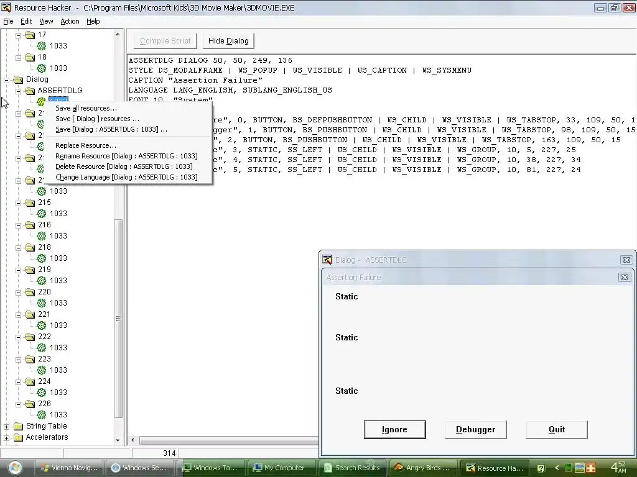Click the Accelerators folder icon

(x=18, y=437)
